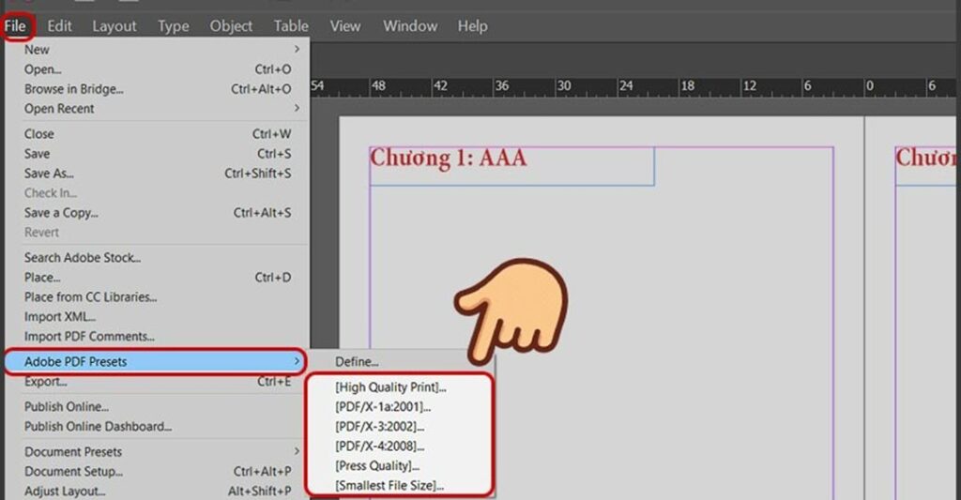Select Browse in Bridge...

157,89
